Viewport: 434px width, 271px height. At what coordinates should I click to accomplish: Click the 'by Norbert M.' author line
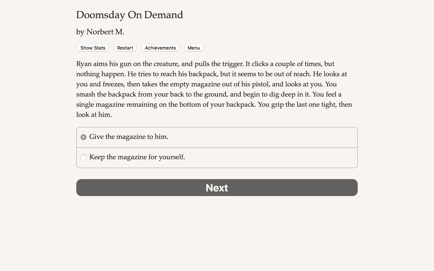[100, 32]
